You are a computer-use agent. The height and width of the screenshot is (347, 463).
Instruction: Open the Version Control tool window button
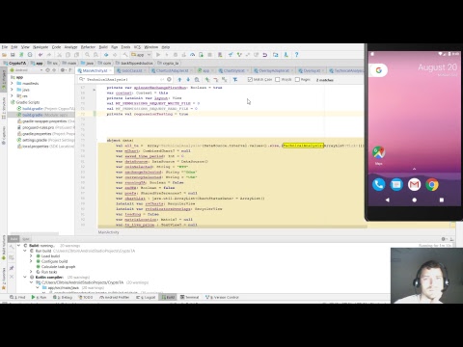coord(222,297)
